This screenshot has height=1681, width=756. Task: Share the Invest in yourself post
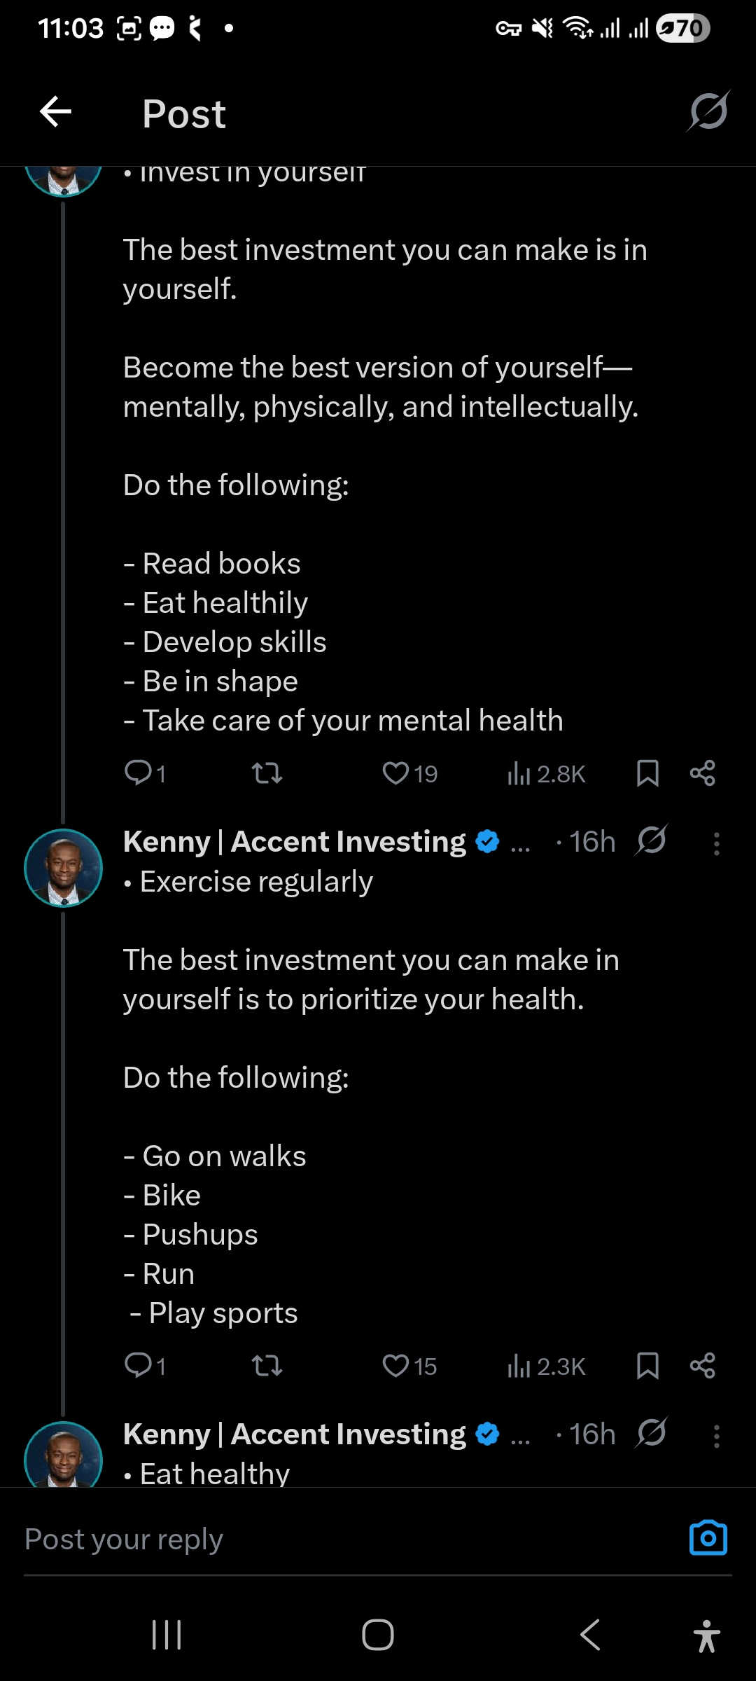(x=702, y=773)
